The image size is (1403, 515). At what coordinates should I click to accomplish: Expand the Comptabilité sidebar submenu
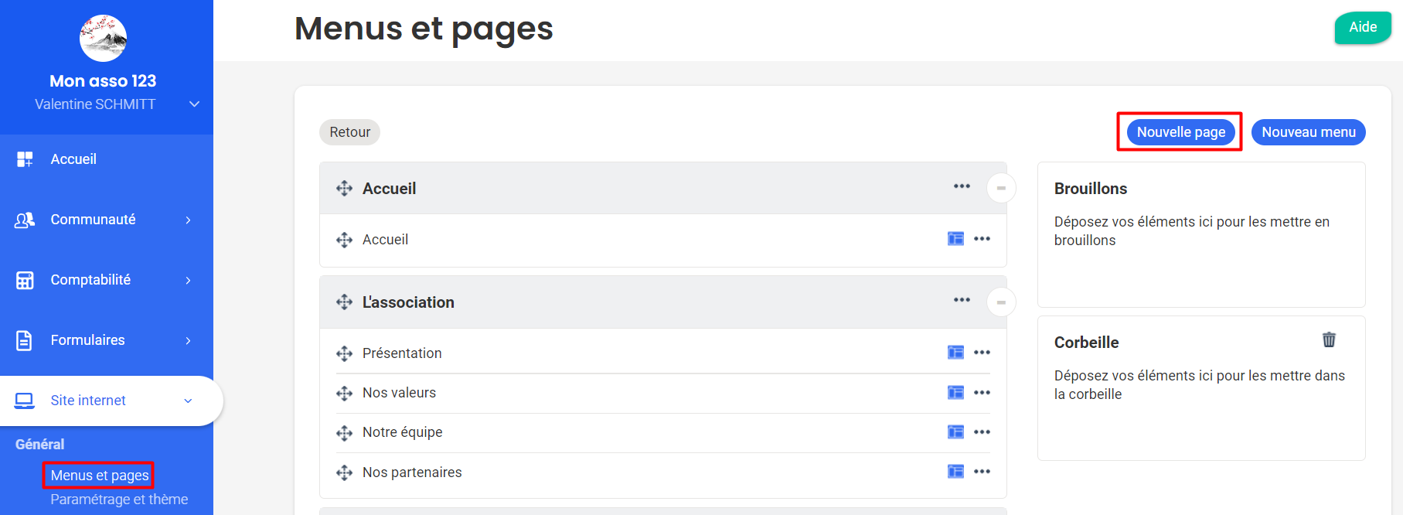pyautogui.click(x=188, y=281)
